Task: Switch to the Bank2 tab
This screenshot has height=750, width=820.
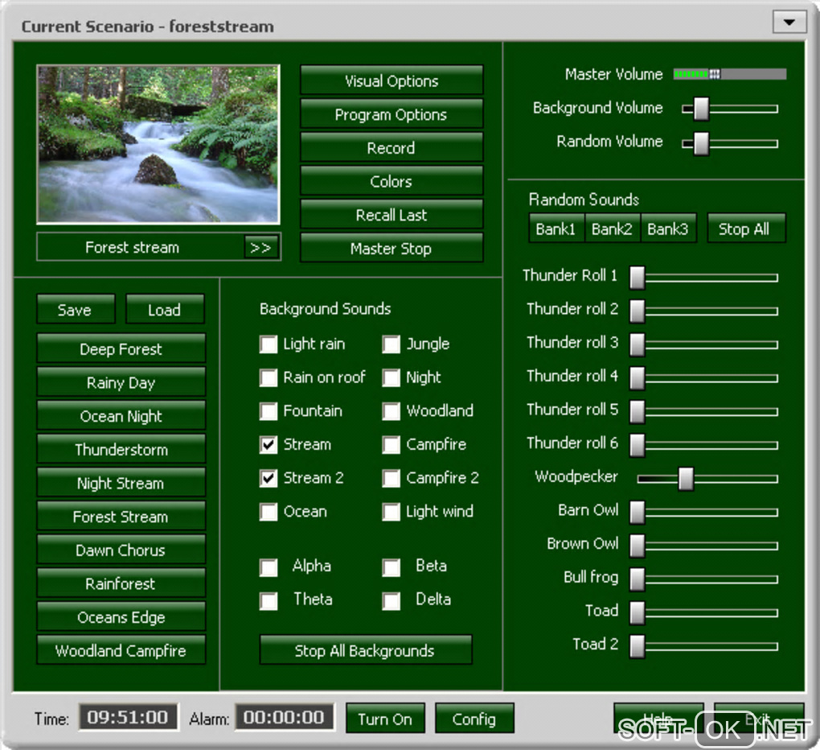Action: 612,229
